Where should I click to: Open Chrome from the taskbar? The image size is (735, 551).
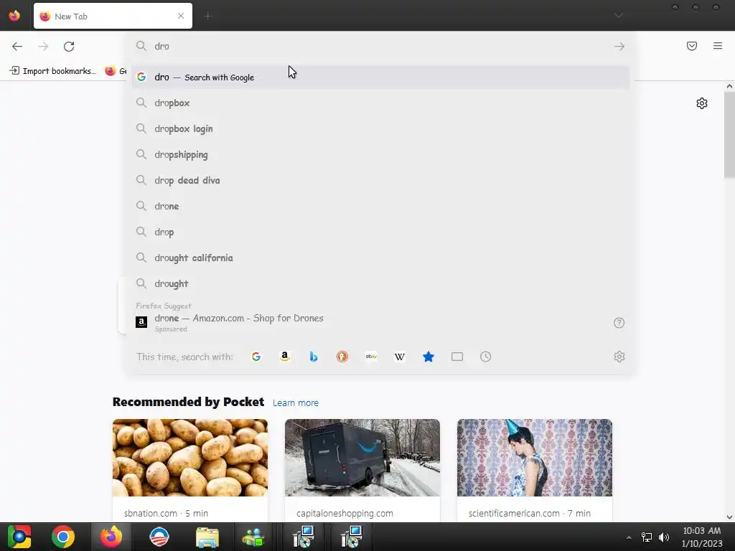pos(63,537)
